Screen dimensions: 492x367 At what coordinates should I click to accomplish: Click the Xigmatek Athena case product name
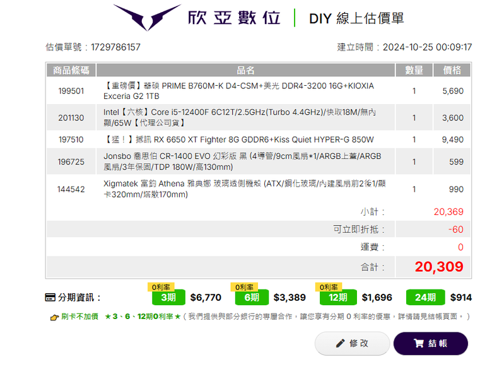tap(245, 189)
